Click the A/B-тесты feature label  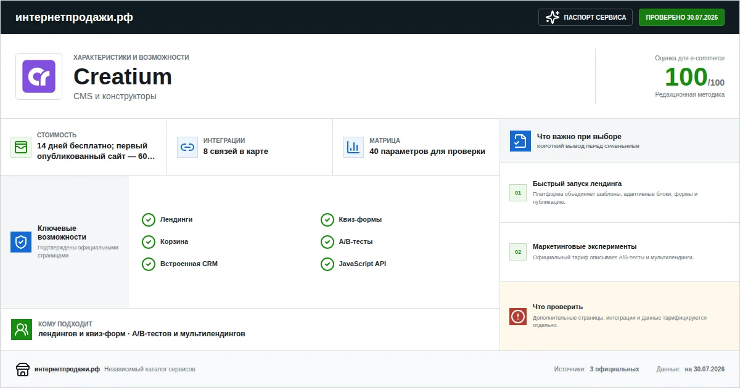356,242
